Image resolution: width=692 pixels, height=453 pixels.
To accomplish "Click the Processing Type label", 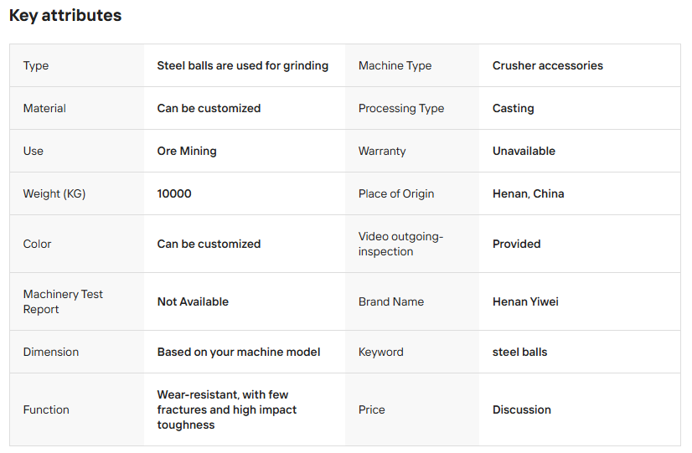I will (x=401, y=108).
